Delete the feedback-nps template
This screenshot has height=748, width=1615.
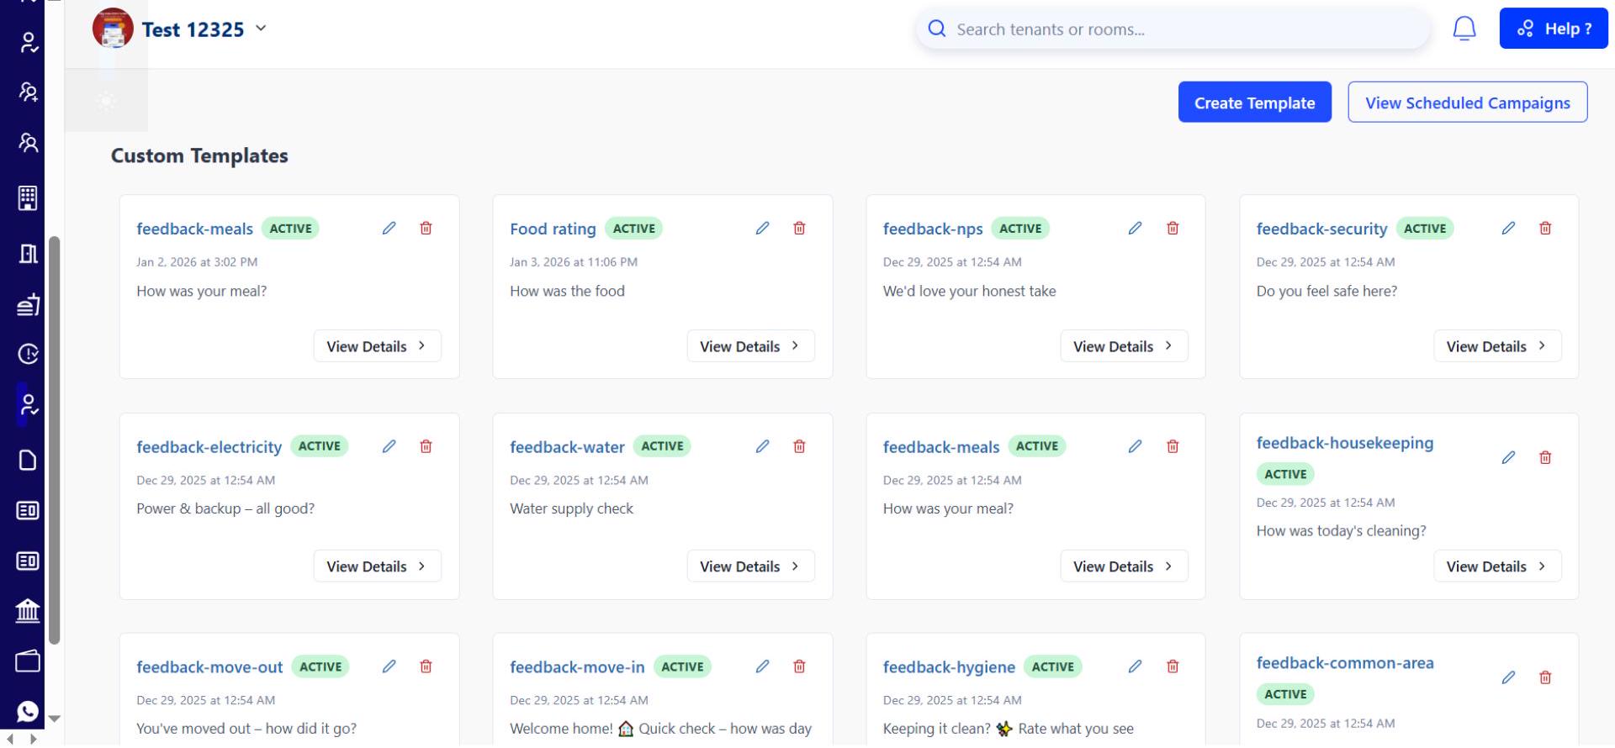coord(1172,229)
